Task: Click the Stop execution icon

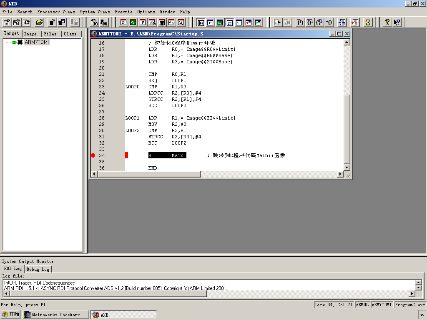Action: pos(287,22)
